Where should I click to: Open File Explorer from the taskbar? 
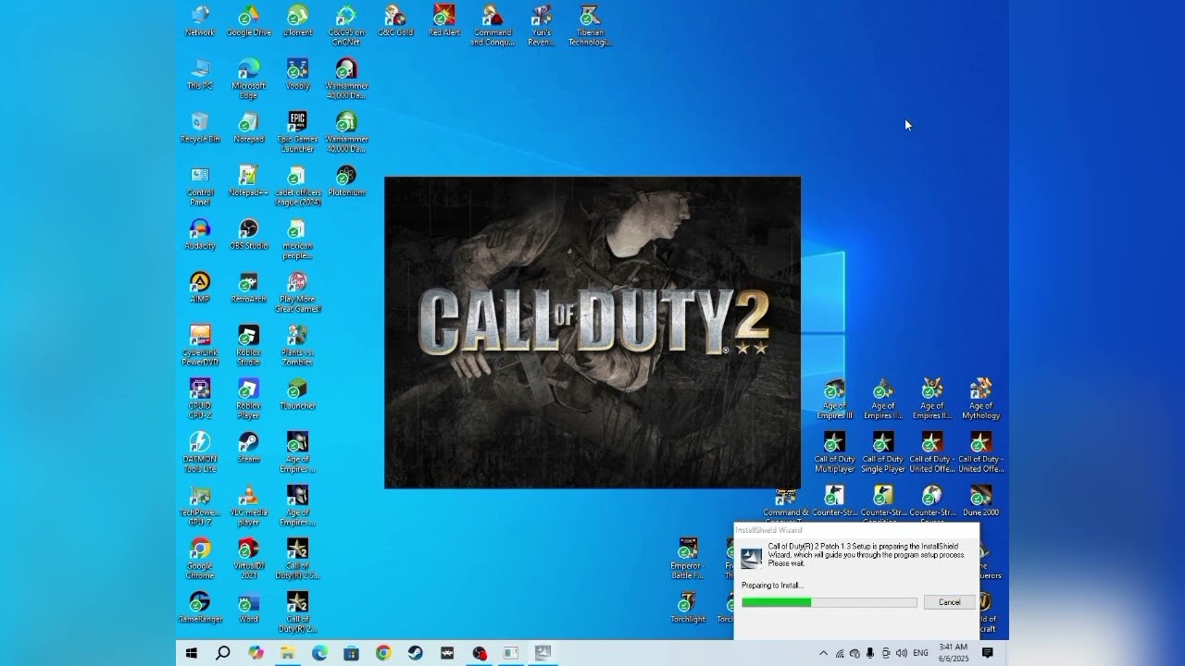point(288,653)
